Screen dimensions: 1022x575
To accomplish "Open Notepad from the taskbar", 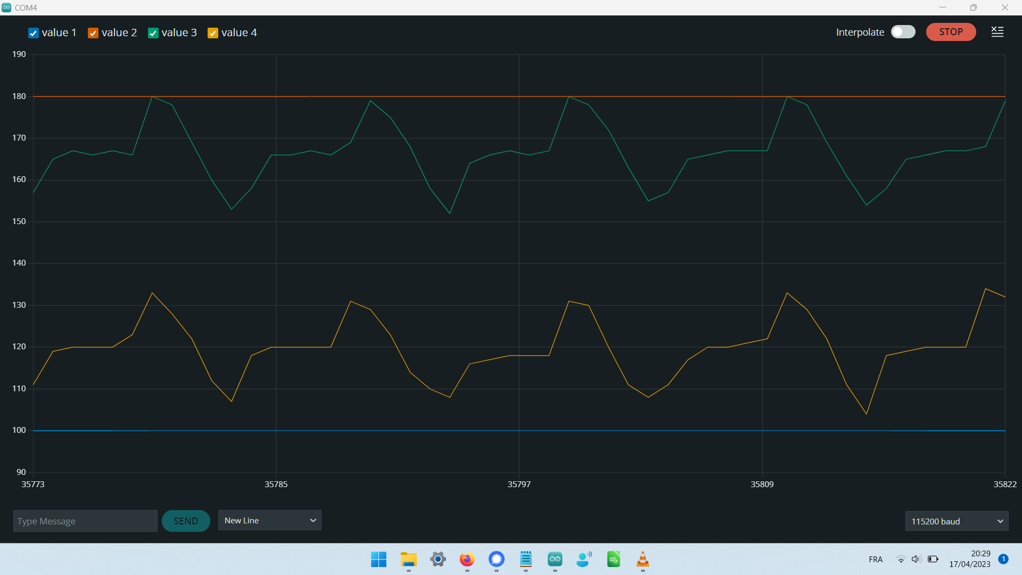I will pyautogui.click(x=525, y=559).
